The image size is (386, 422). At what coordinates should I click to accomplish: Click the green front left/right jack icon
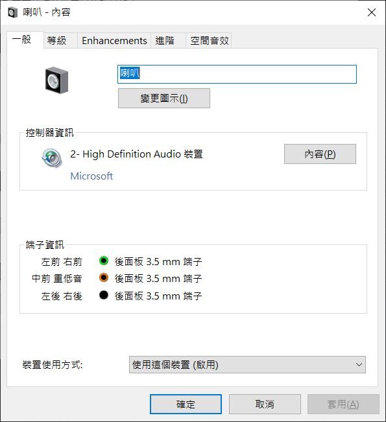coord(104,261)
